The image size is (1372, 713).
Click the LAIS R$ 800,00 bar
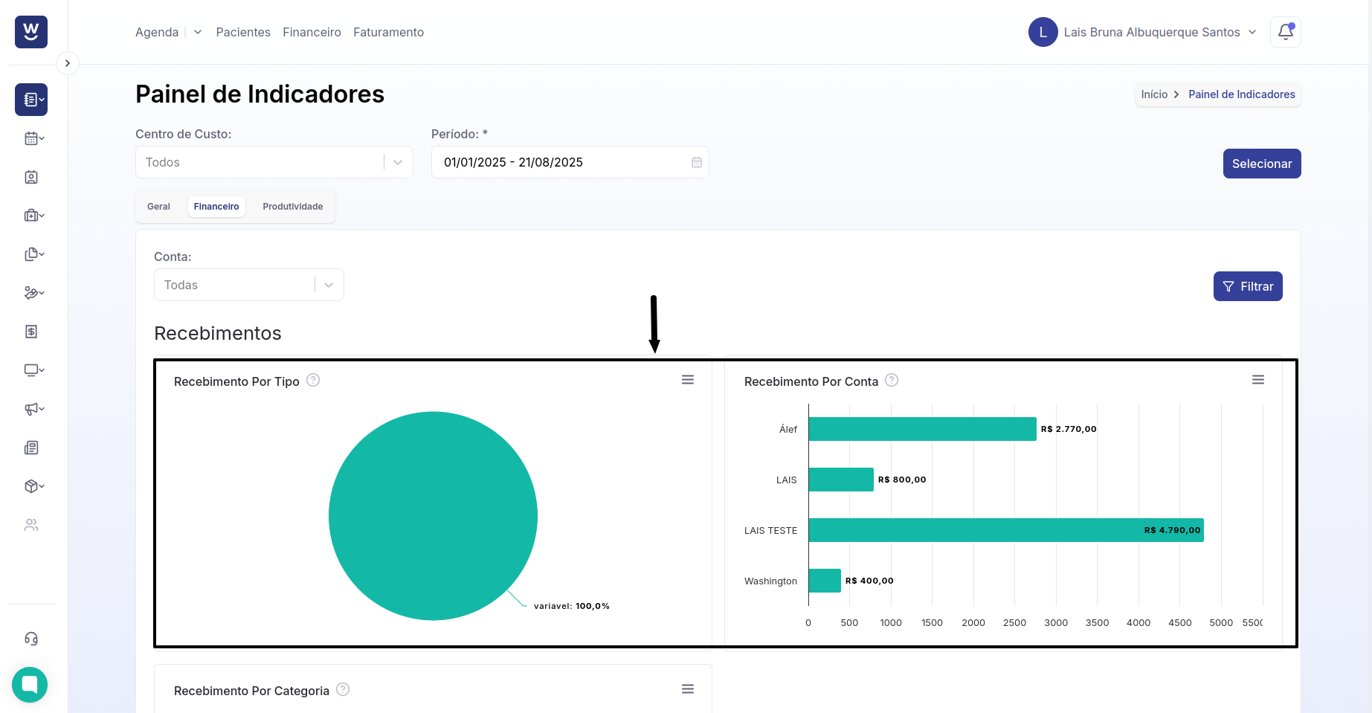coord(841,480)
